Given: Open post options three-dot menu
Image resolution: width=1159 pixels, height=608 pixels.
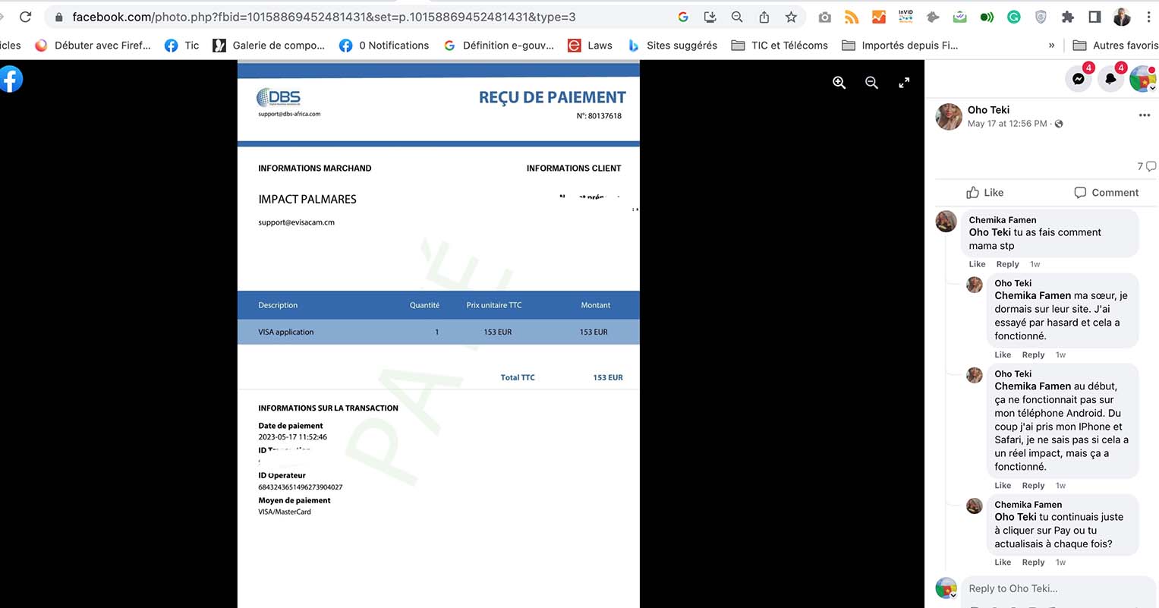Looking at the screenshot, I should pyautogui.click(x=1144, y=115).
